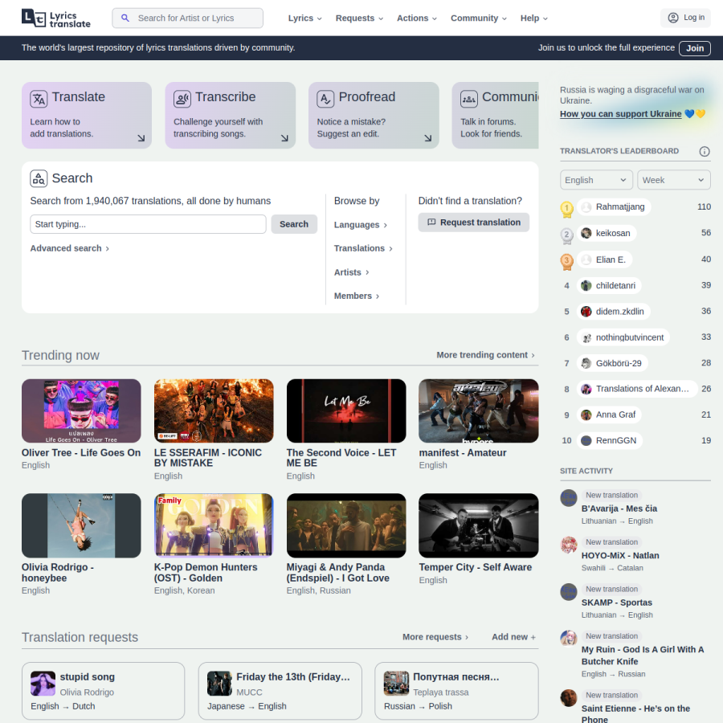Browse by Languages
This screenshot has width=723, height=723.
361,225
